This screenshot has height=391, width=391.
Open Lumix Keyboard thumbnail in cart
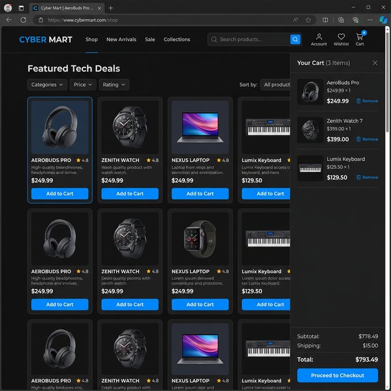[x=310, y=168]
